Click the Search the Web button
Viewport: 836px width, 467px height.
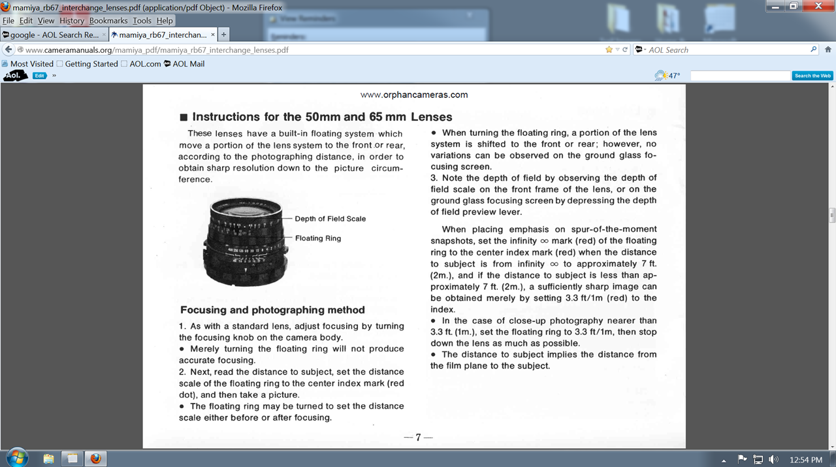[812, 76]
